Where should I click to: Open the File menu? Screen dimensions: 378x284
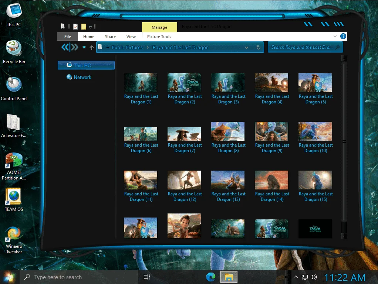tap(67, 37)
